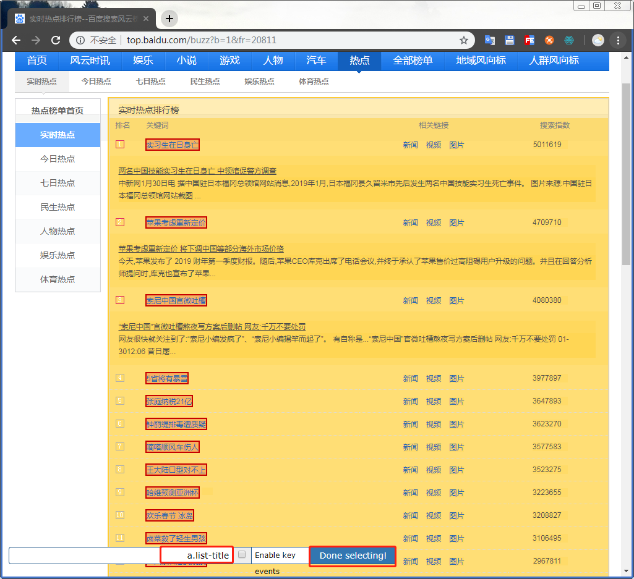Enable the key events checkbox
The image size is (634, 579).
click(x=242, y=554)
